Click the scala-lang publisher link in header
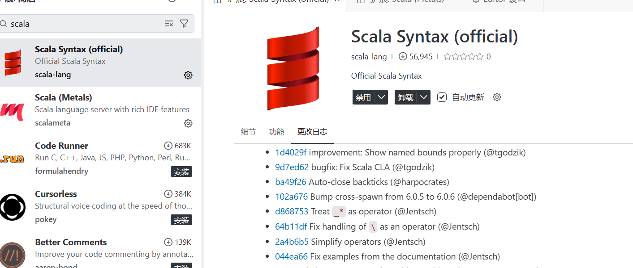 369,57
